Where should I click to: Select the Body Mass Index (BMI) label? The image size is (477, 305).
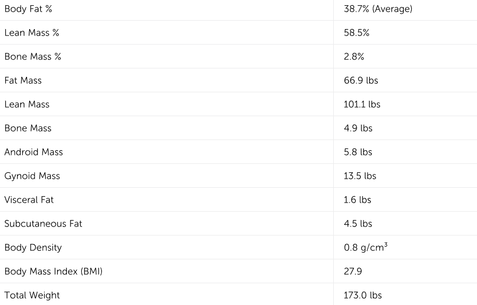[54, 271]
